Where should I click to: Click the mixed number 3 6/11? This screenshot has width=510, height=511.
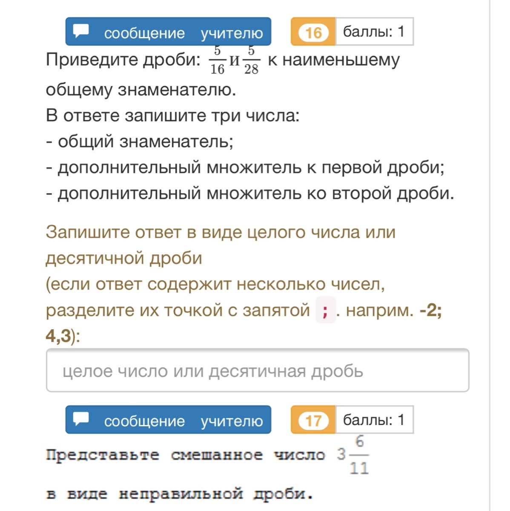(353, 455)
